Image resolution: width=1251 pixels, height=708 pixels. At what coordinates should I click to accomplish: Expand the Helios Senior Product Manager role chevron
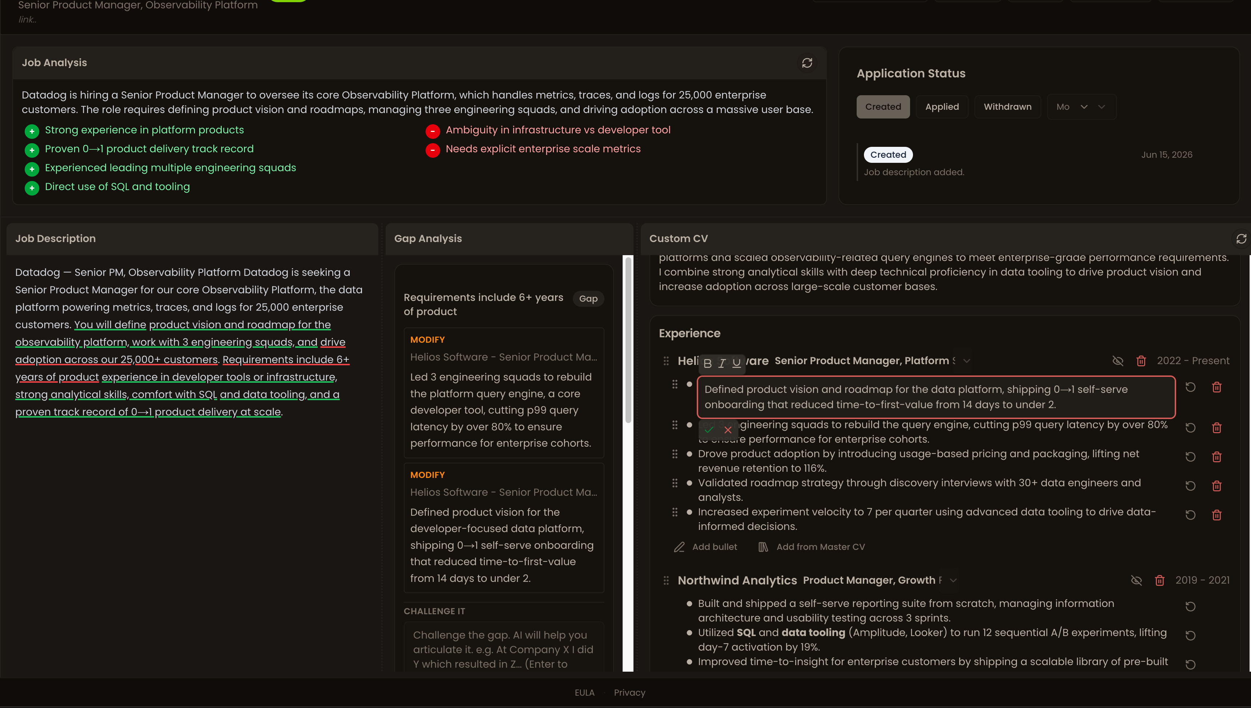[966, 361]
